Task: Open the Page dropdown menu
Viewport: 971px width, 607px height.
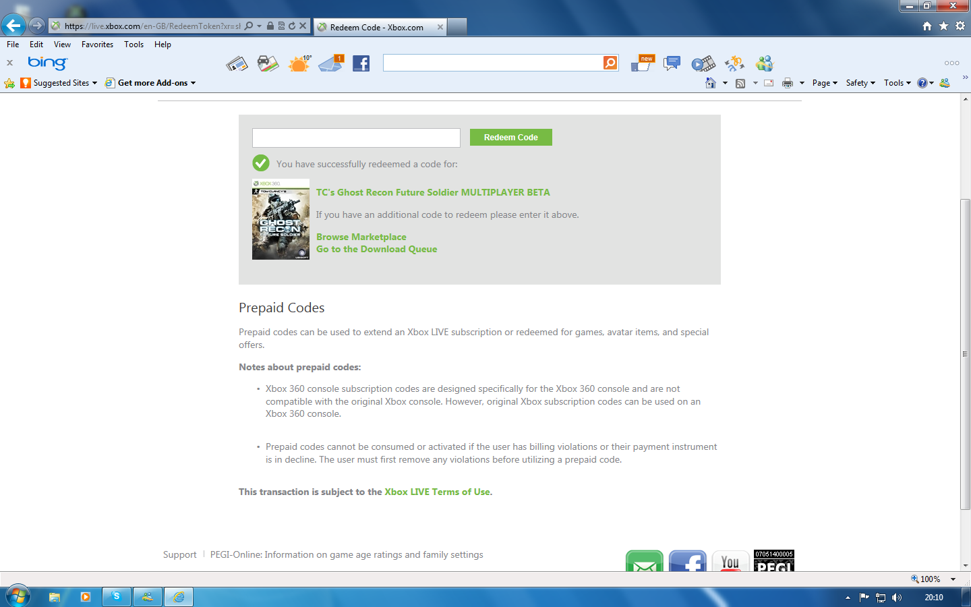Action: pos(825,83)
